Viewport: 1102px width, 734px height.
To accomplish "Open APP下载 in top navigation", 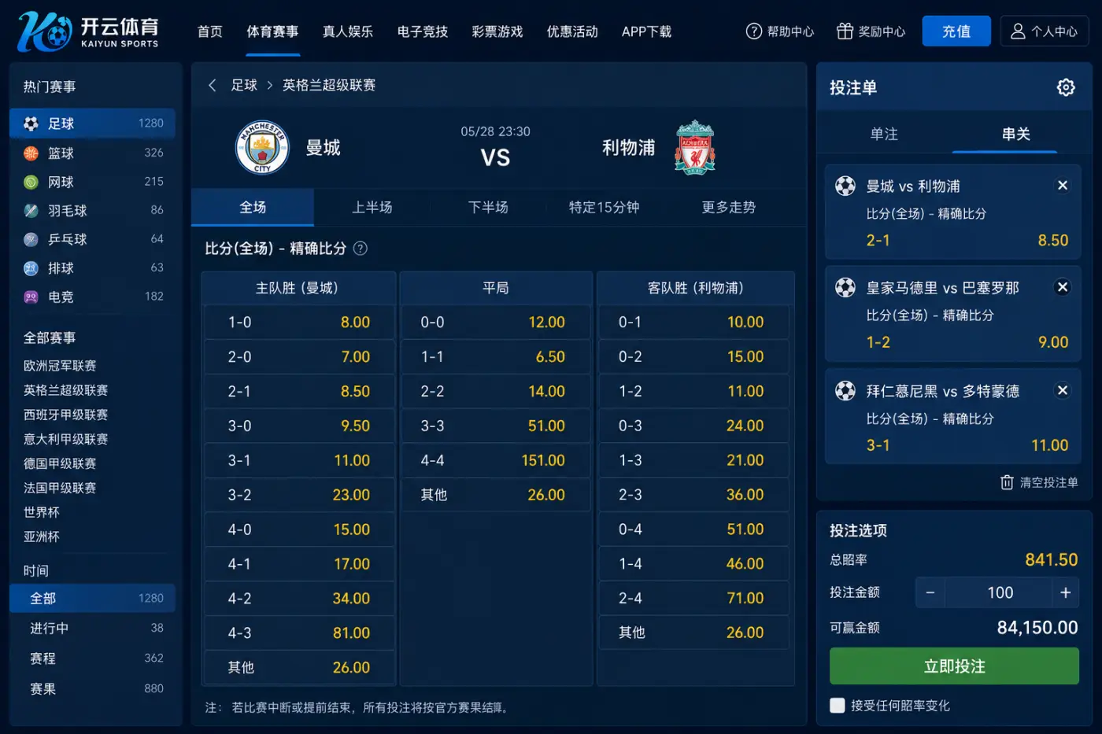I will pos(646,31).
